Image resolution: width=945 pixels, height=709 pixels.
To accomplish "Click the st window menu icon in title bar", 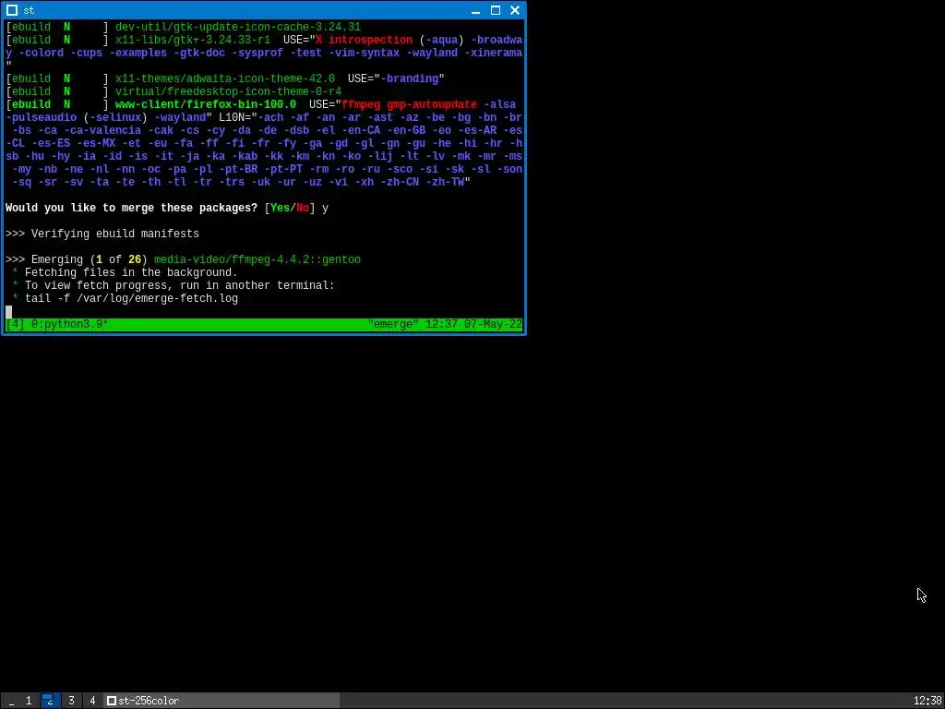I will tap(11, 10).
